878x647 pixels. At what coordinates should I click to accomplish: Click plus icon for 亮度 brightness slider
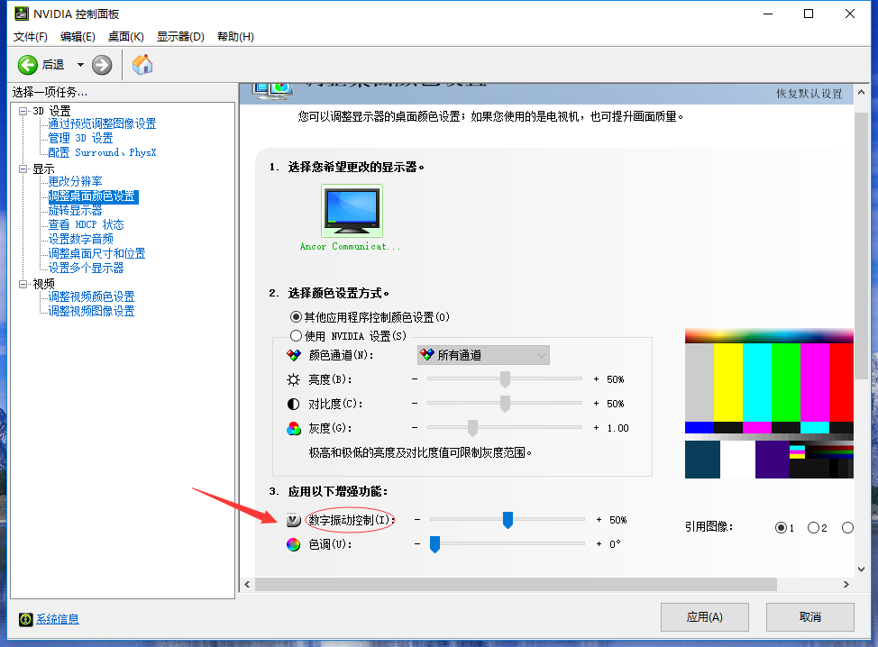point(596,379)
